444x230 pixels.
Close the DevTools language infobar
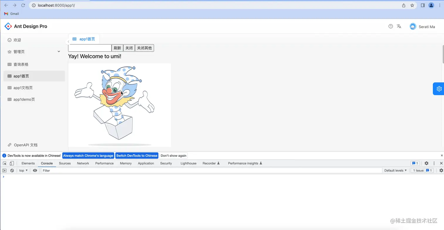442,155
